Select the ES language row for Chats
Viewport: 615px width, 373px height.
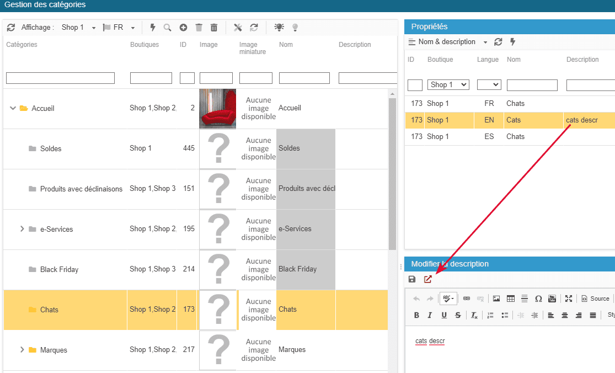point(489,136)
